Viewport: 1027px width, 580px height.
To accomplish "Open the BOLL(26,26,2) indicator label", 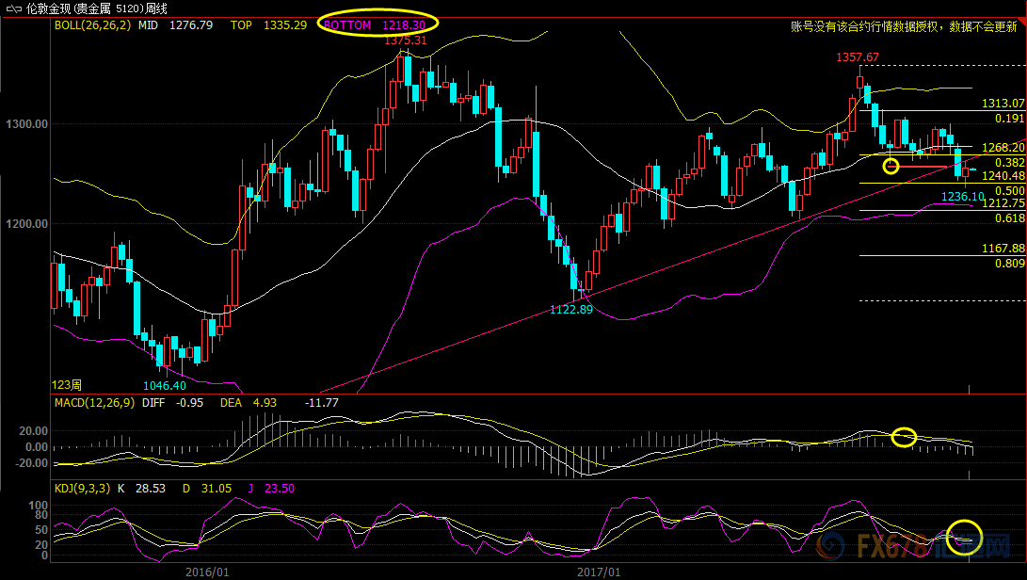I will [92, 24].
